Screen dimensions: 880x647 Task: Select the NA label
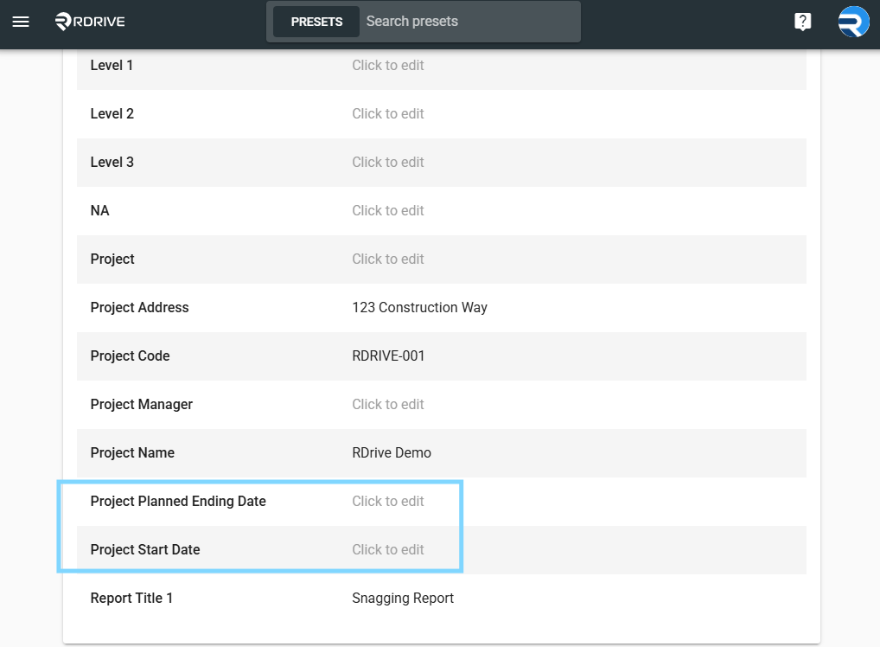coord(100,210)
